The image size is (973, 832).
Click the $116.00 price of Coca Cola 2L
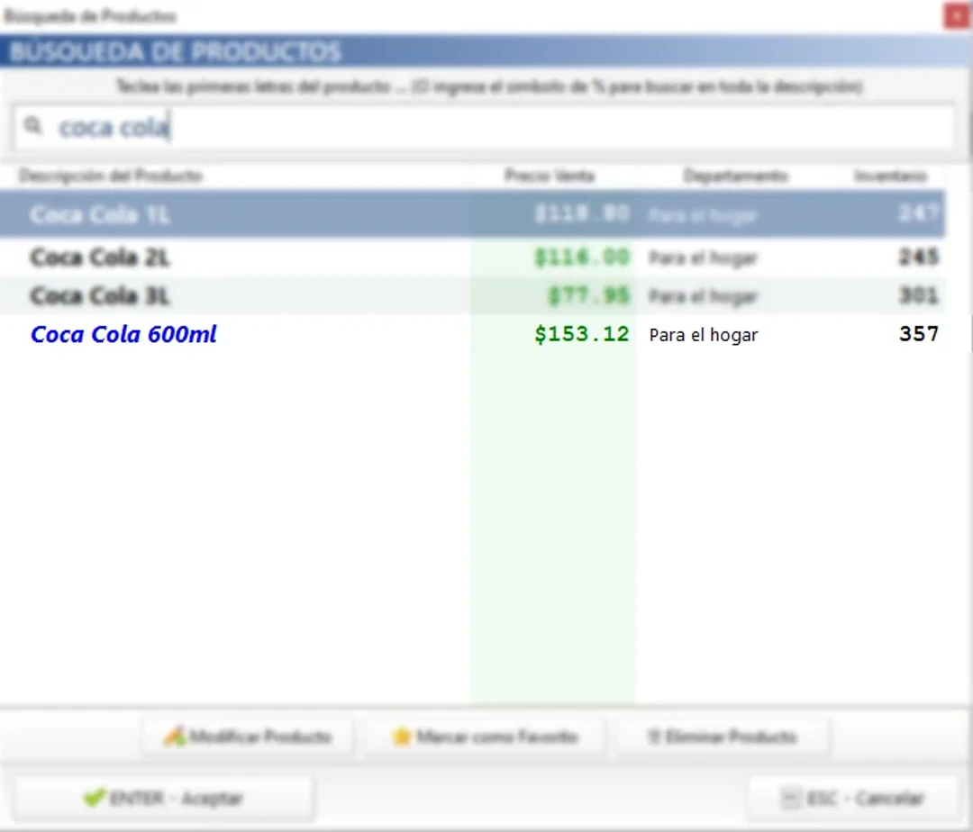pos(581,258)
